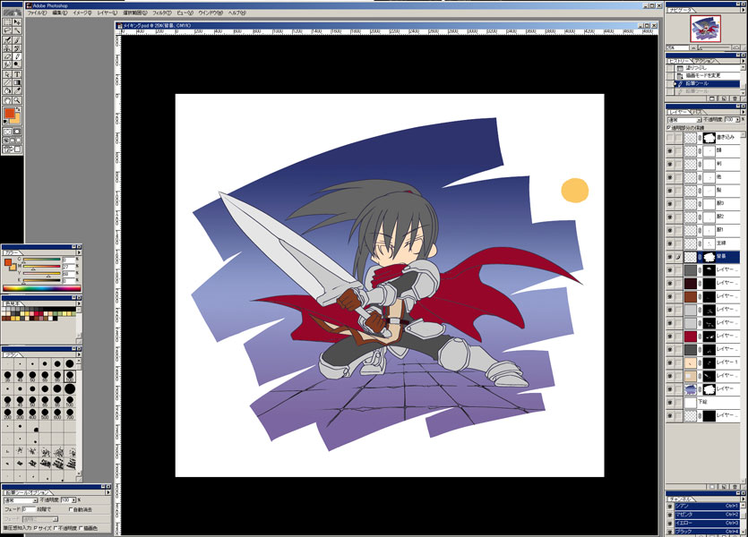
Task: Select the Hand tool
Action: click(7, 99)
